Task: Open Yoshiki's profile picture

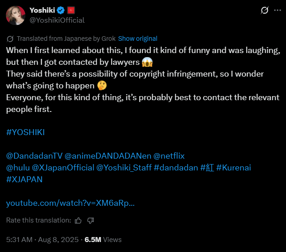Action: point(15,15)
